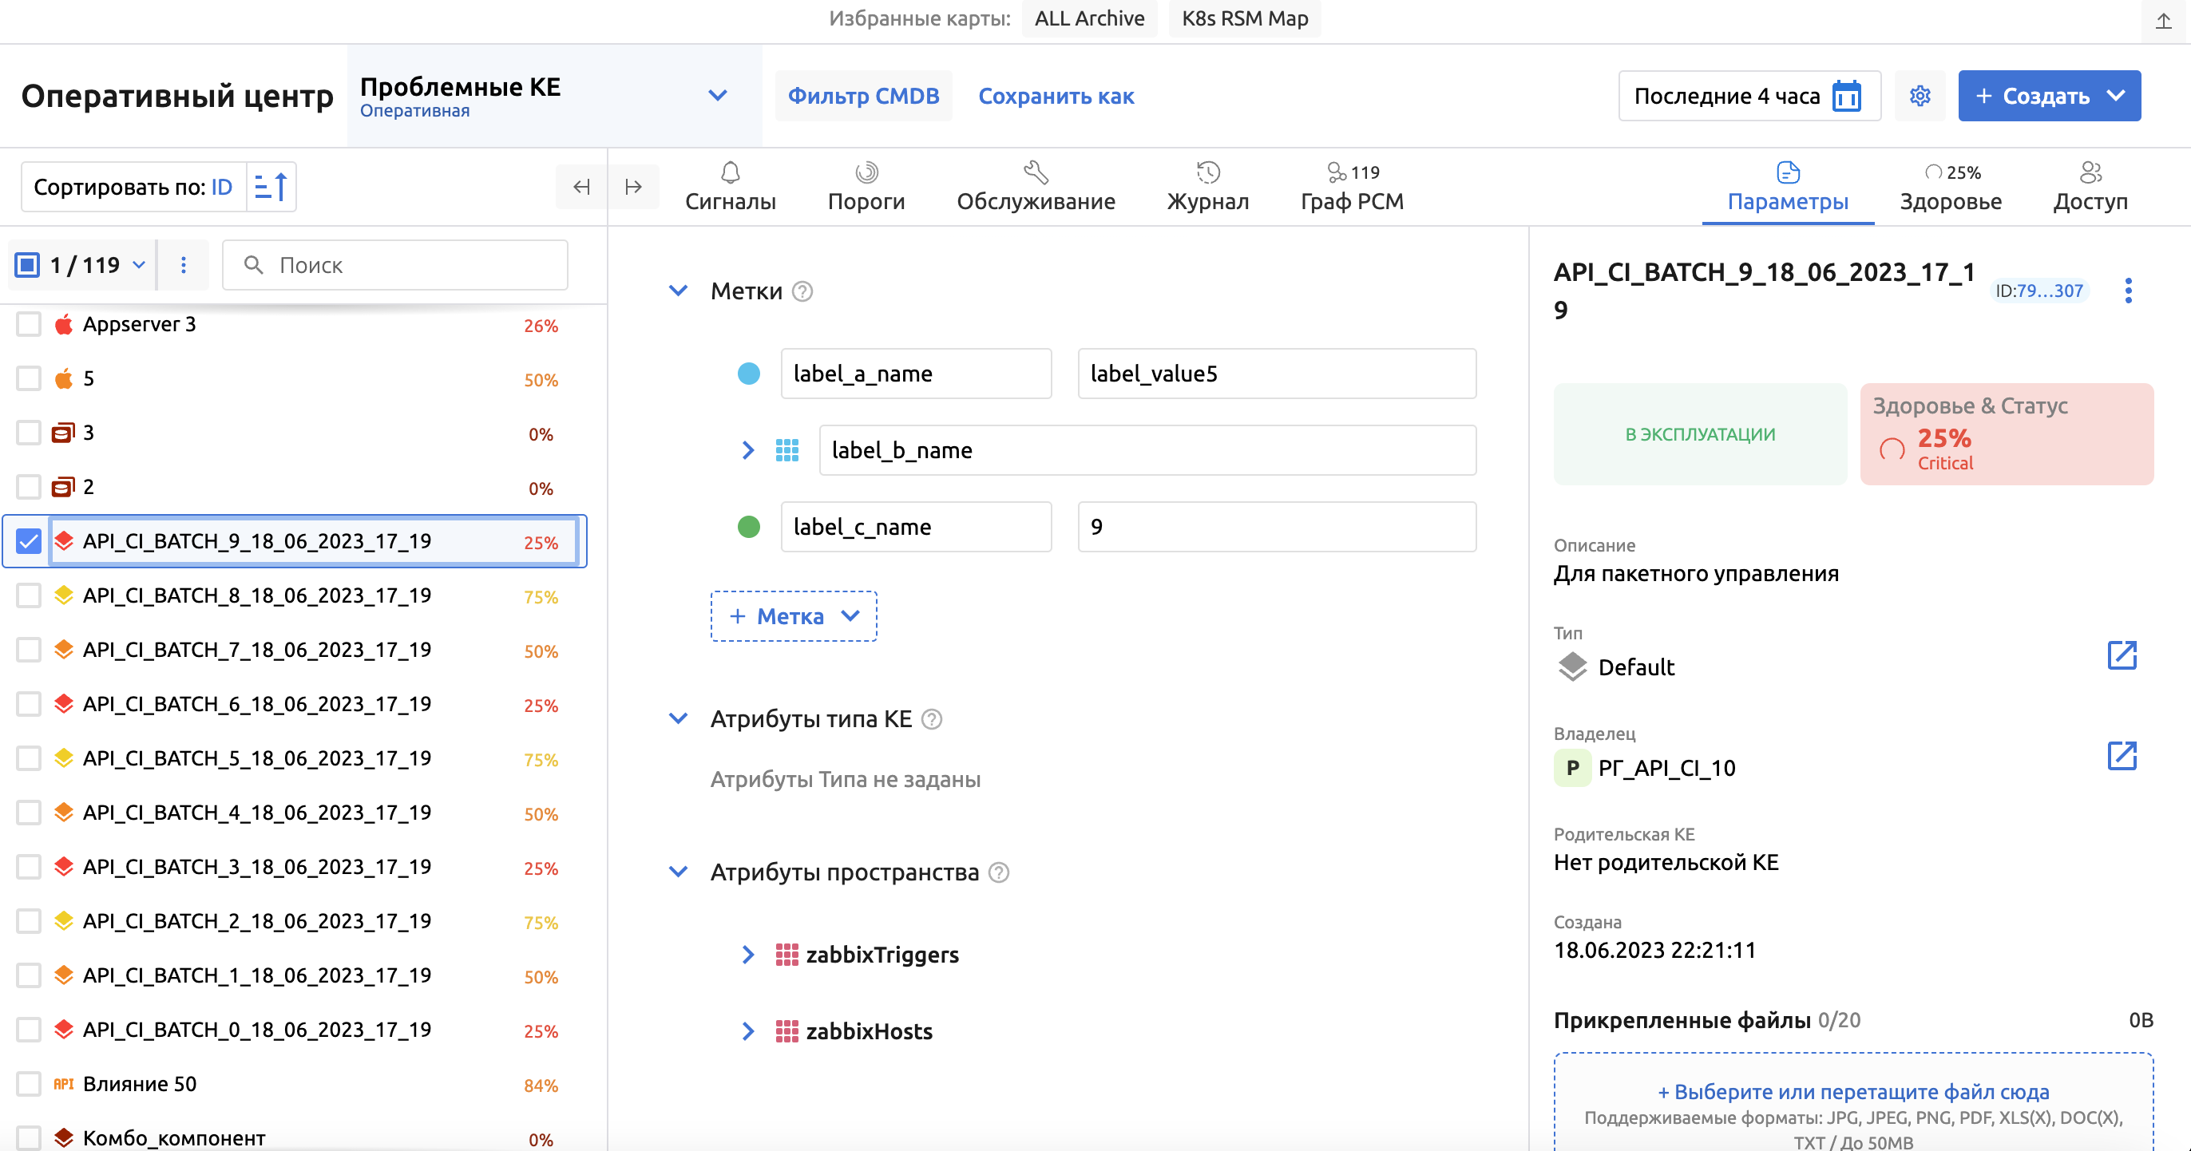Click the + Метка add label button
2191x1151 pixels.
794,616
